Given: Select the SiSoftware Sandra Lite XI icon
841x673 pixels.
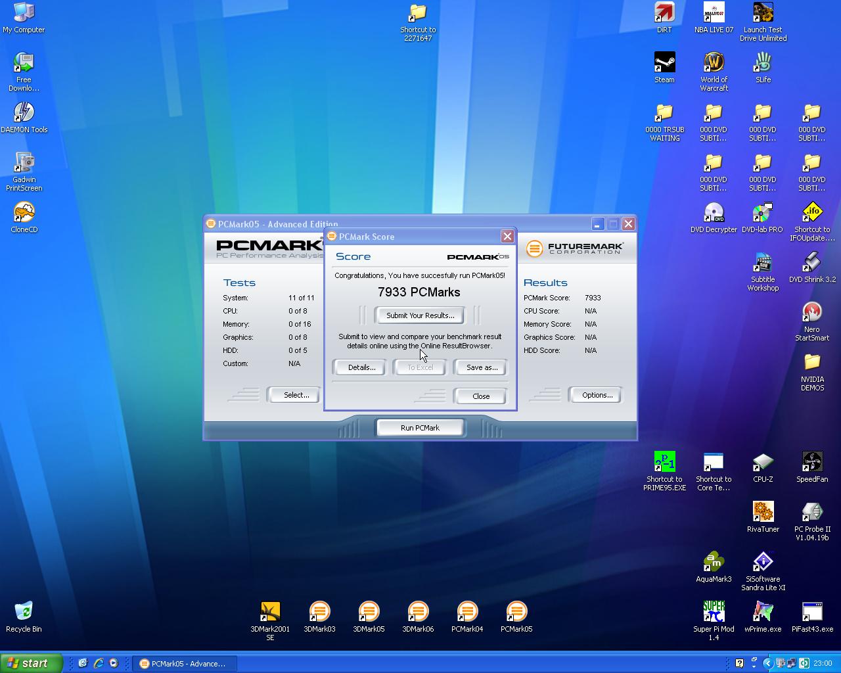Looking at the screenshot, I should [763, 571].
